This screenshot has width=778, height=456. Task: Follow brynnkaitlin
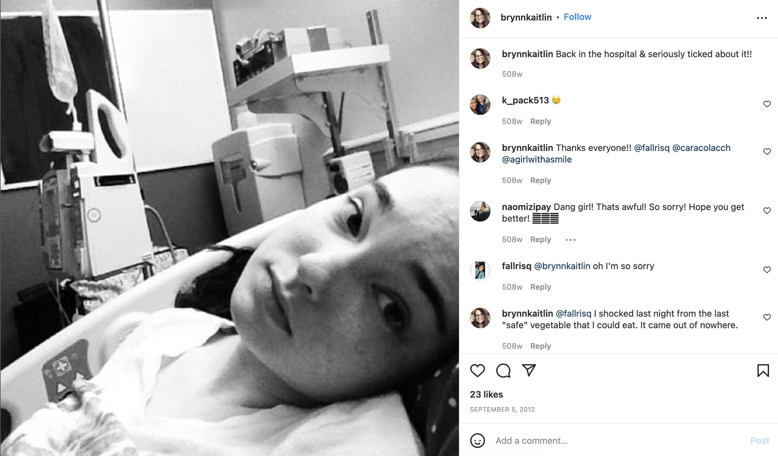tap(577, 17)
